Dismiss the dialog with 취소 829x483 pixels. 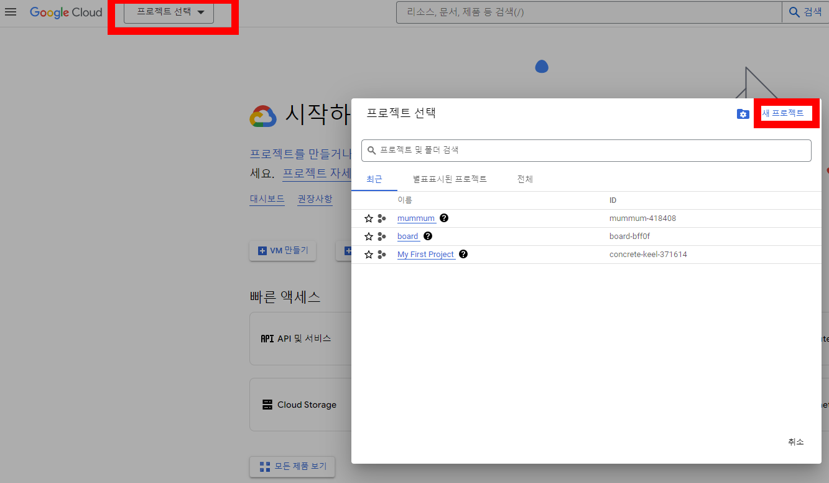pos(795,442)
